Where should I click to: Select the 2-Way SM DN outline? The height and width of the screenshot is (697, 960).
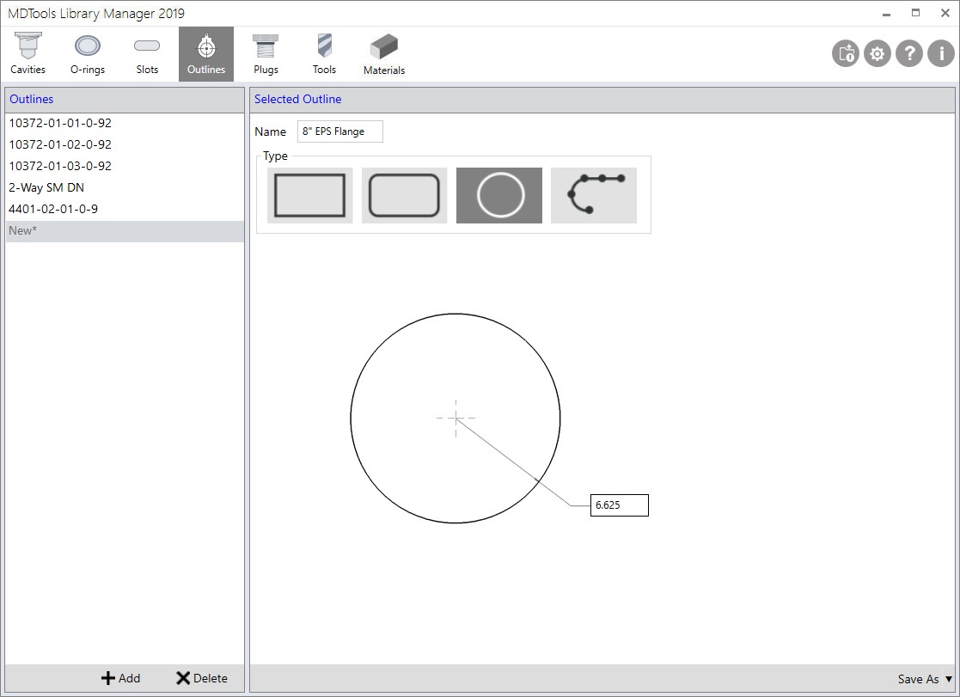coord(125,187)
